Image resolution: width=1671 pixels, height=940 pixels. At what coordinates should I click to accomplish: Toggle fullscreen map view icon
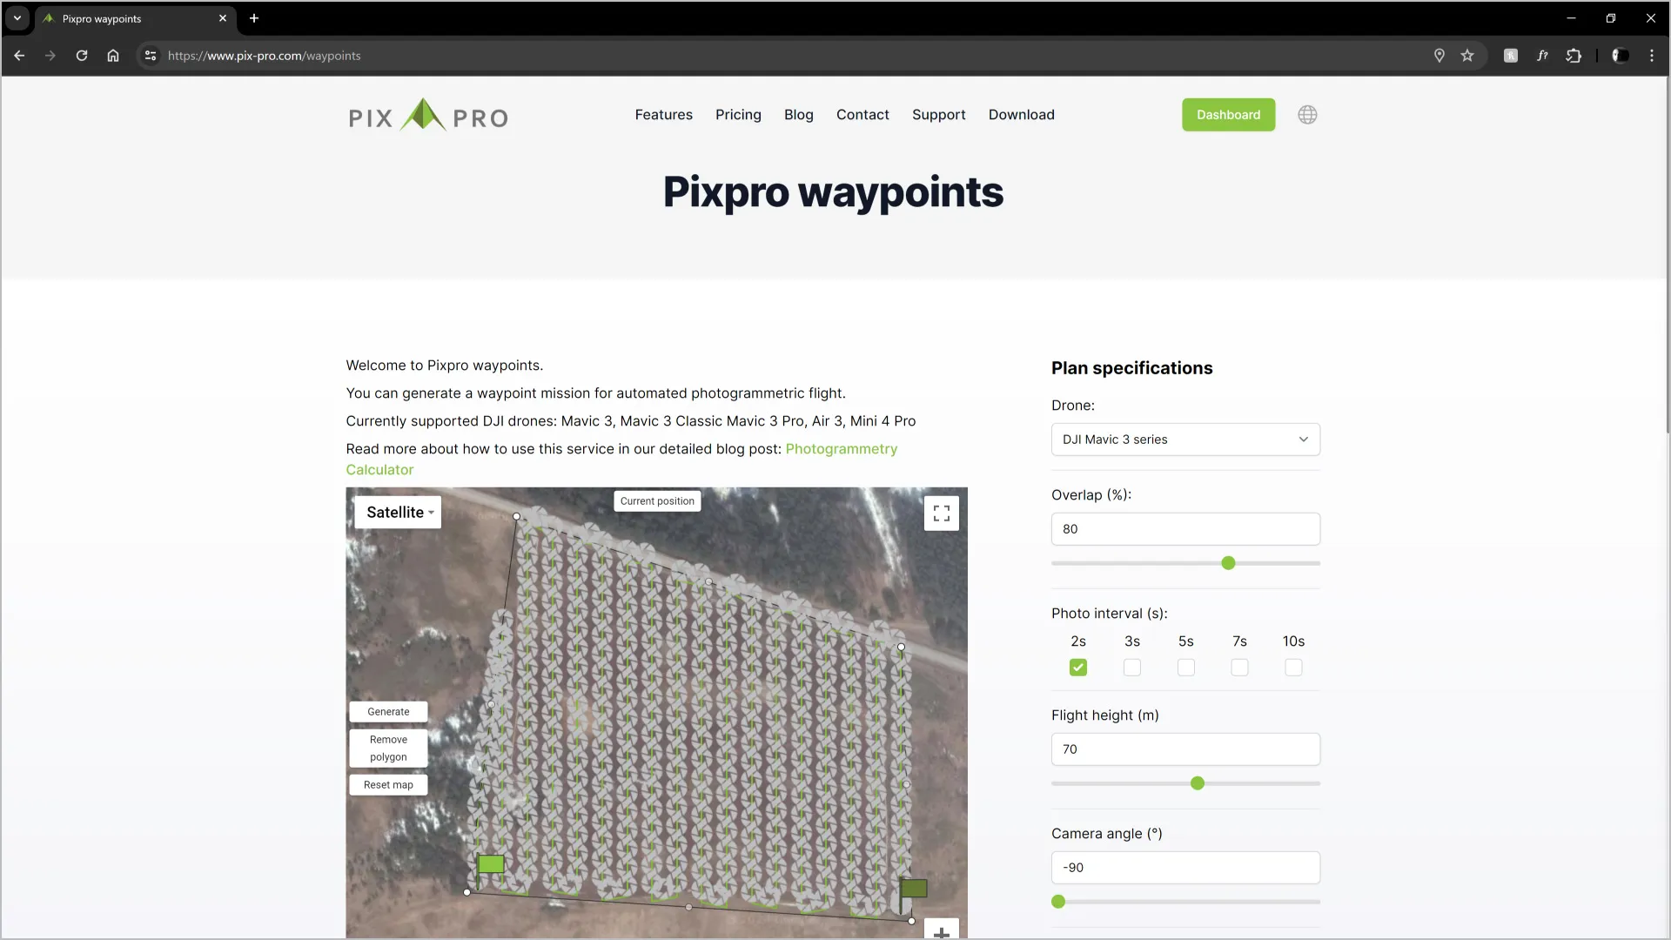(x=942, y=514)
